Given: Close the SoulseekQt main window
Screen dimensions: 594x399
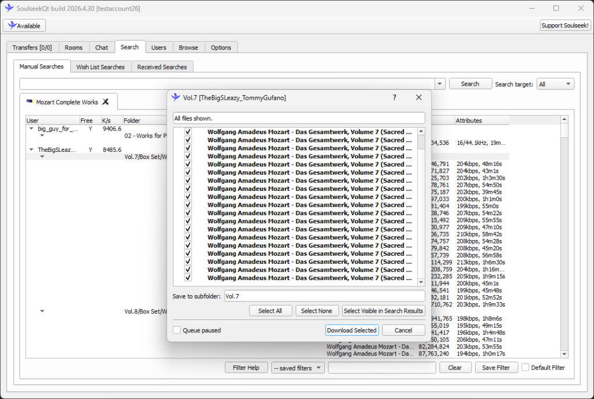Looking at the screenshot, I should pos(581,8).
